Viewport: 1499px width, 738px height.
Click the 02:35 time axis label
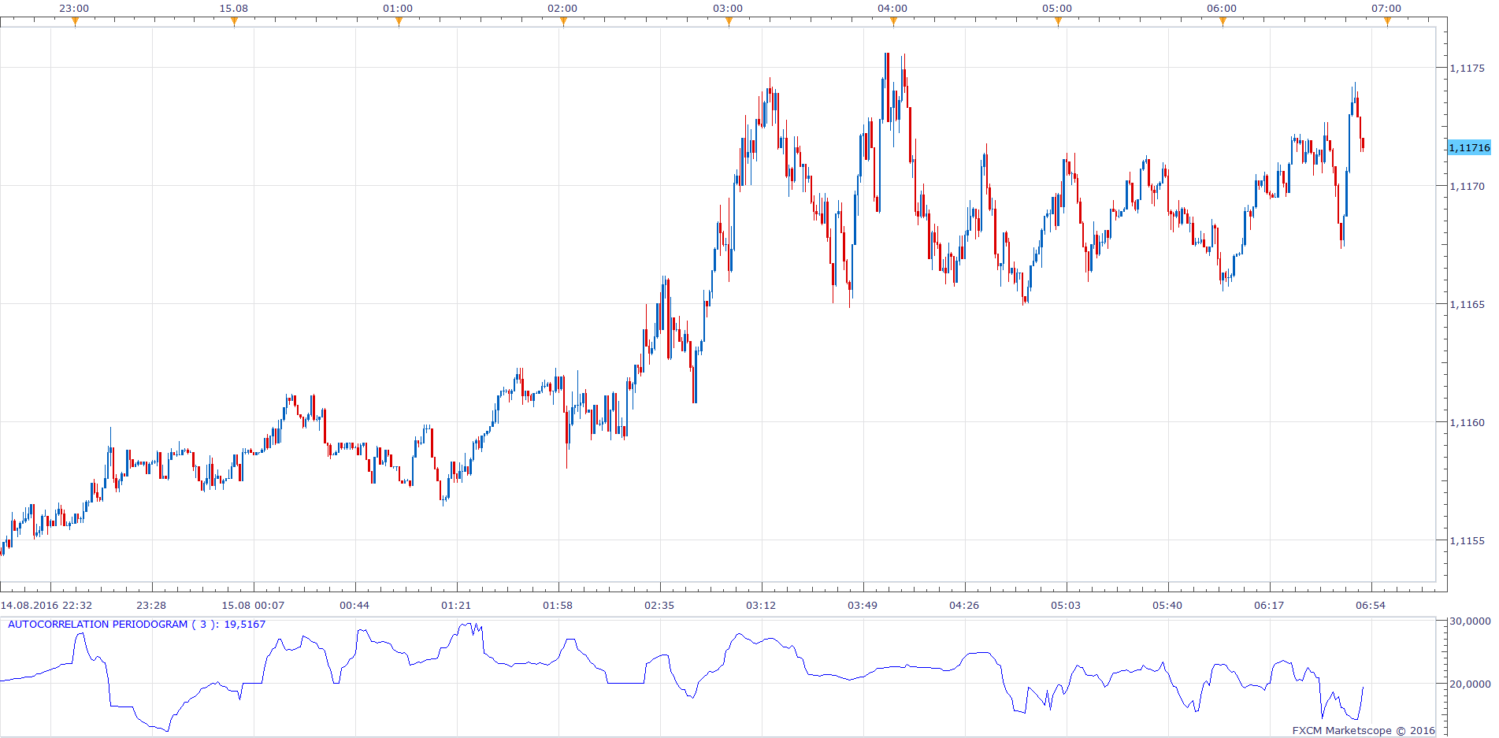[659, 605]
